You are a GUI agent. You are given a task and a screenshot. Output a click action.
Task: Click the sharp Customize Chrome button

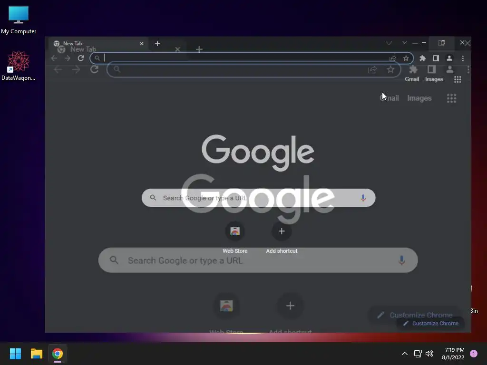pos(431,323)
